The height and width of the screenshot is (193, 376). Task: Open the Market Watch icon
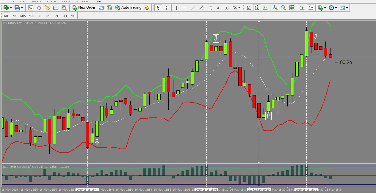click(x=30, y=8)
